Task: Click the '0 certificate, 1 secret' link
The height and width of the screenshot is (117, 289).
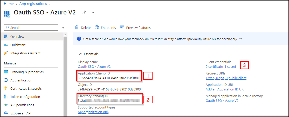Action: [x=221, y=66]
